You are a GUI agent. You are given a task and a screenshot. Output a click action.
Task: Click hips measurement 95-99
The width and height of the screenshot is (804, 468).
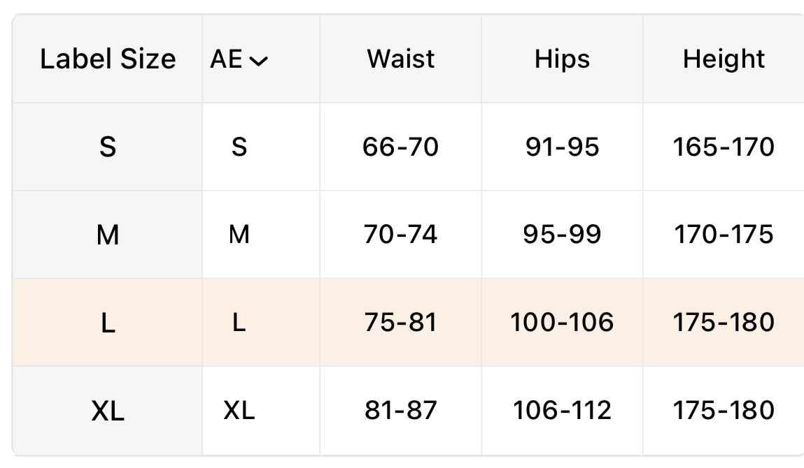pyautogui.click(x=562, y=235)
